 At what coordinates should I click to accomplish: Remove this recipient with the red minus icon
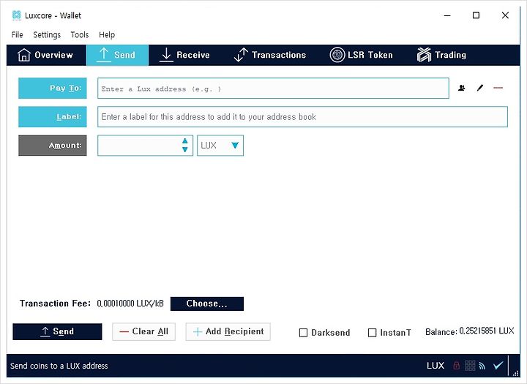click(498, 88)
